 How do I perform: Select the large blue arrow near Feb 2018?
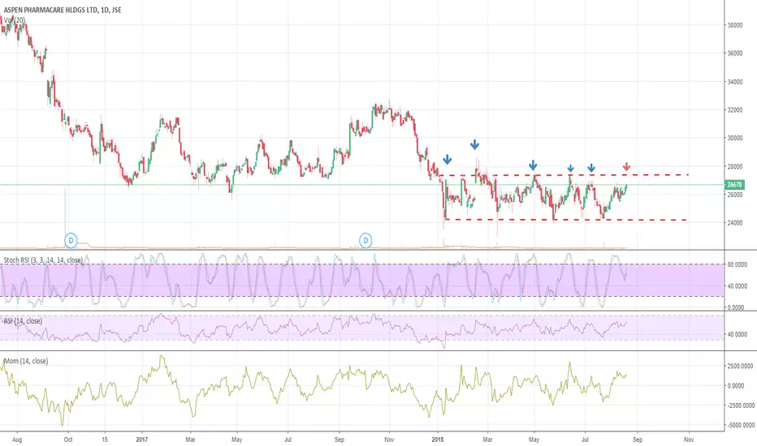pyautogui.click(x=474, y=144)
